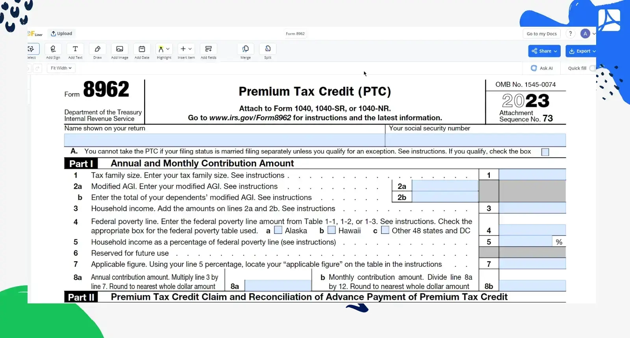This screenshot has width=630, height=338.
Task: Check the Alaska poverty table box
Action: [x=278, y=230]
